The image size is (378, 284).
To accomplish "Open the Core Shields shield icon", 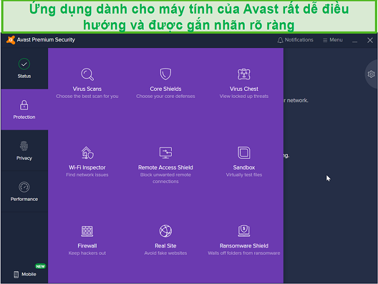I will [165, 74].
